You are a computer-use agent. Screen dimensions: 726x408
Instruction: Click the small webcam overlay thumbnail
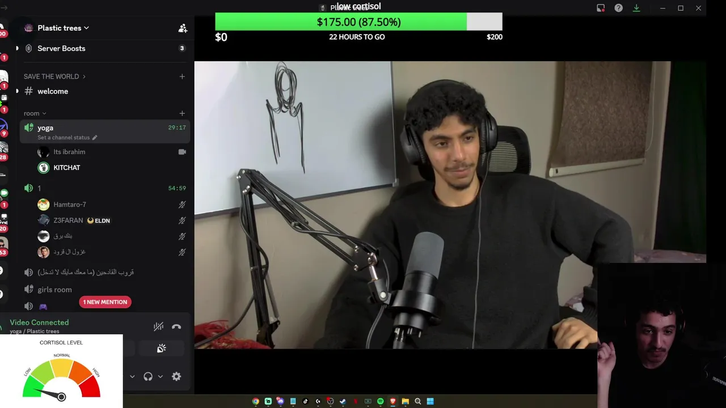[x=661, y=335]
